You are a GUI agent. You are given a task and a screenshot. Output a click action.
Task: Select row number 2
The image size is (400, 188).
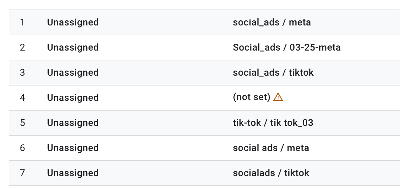pyautogui.click(x=22, y=48)
